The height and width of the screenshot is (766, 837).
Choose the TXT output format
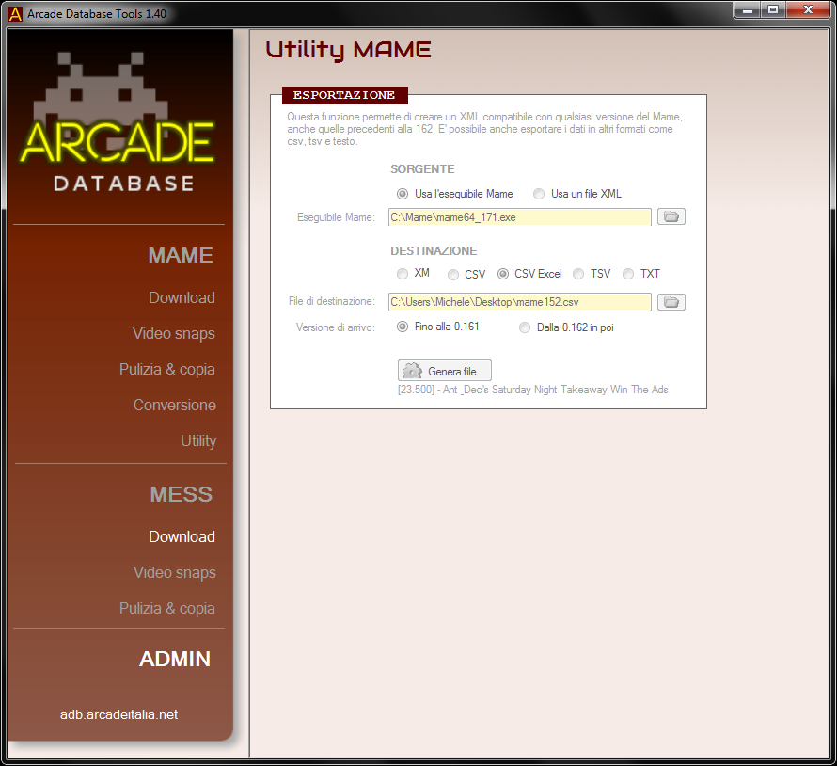coord(628,274)
